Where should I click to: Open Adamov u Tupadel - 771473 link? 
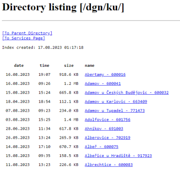pyautogui.click(x=115, y=110)
